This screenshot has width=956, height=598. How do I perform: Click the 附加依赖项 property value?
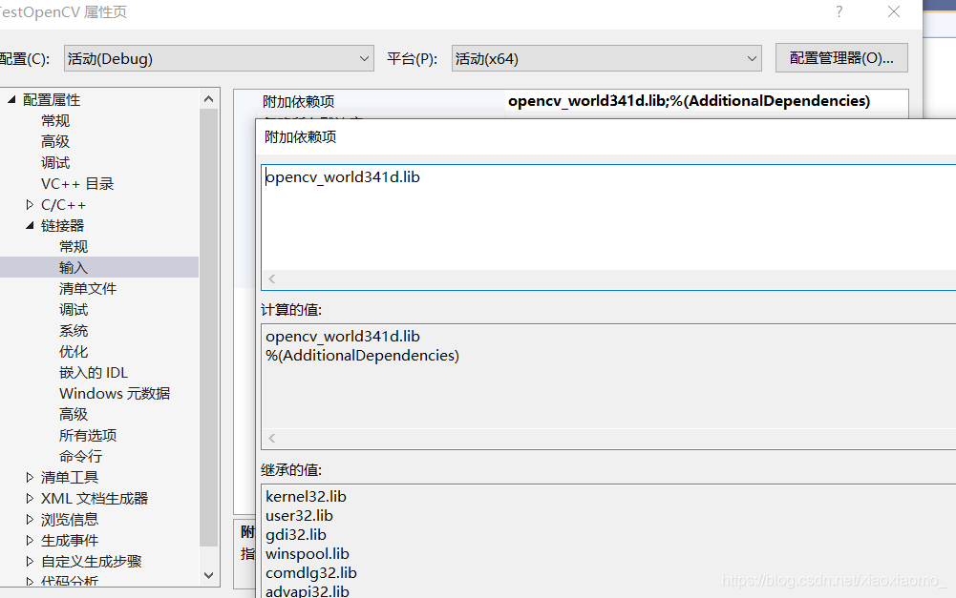pos(689,100)
